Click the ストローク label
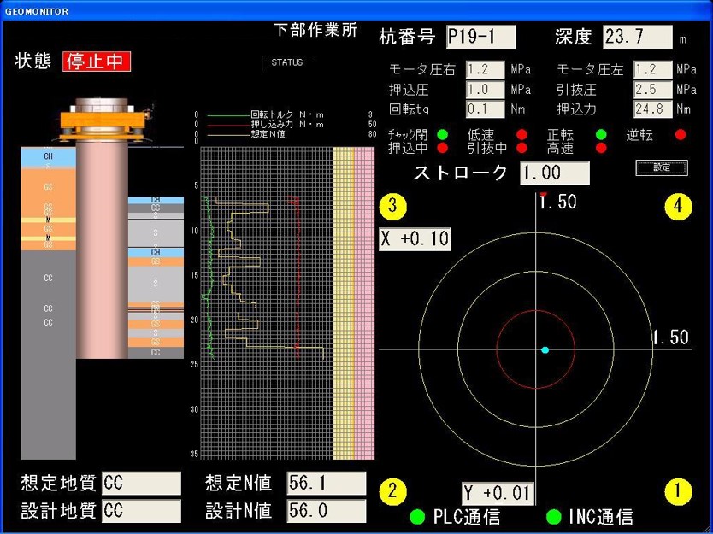 pyautogui.click(x=460, y=173)
